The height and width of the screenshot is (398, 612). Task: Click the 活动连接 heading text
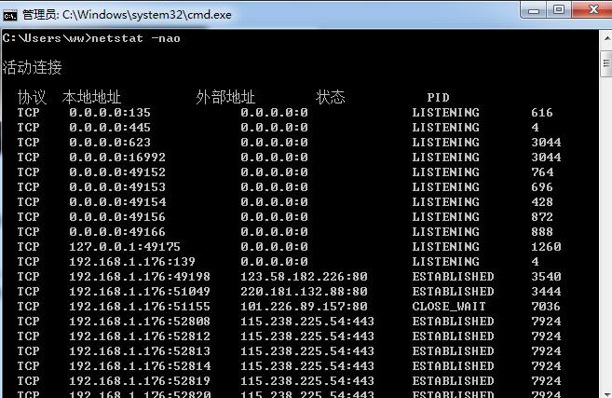click(x=33, y=68)
